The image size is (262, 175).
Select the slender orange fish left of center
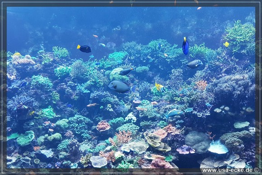tap(92, 105)
